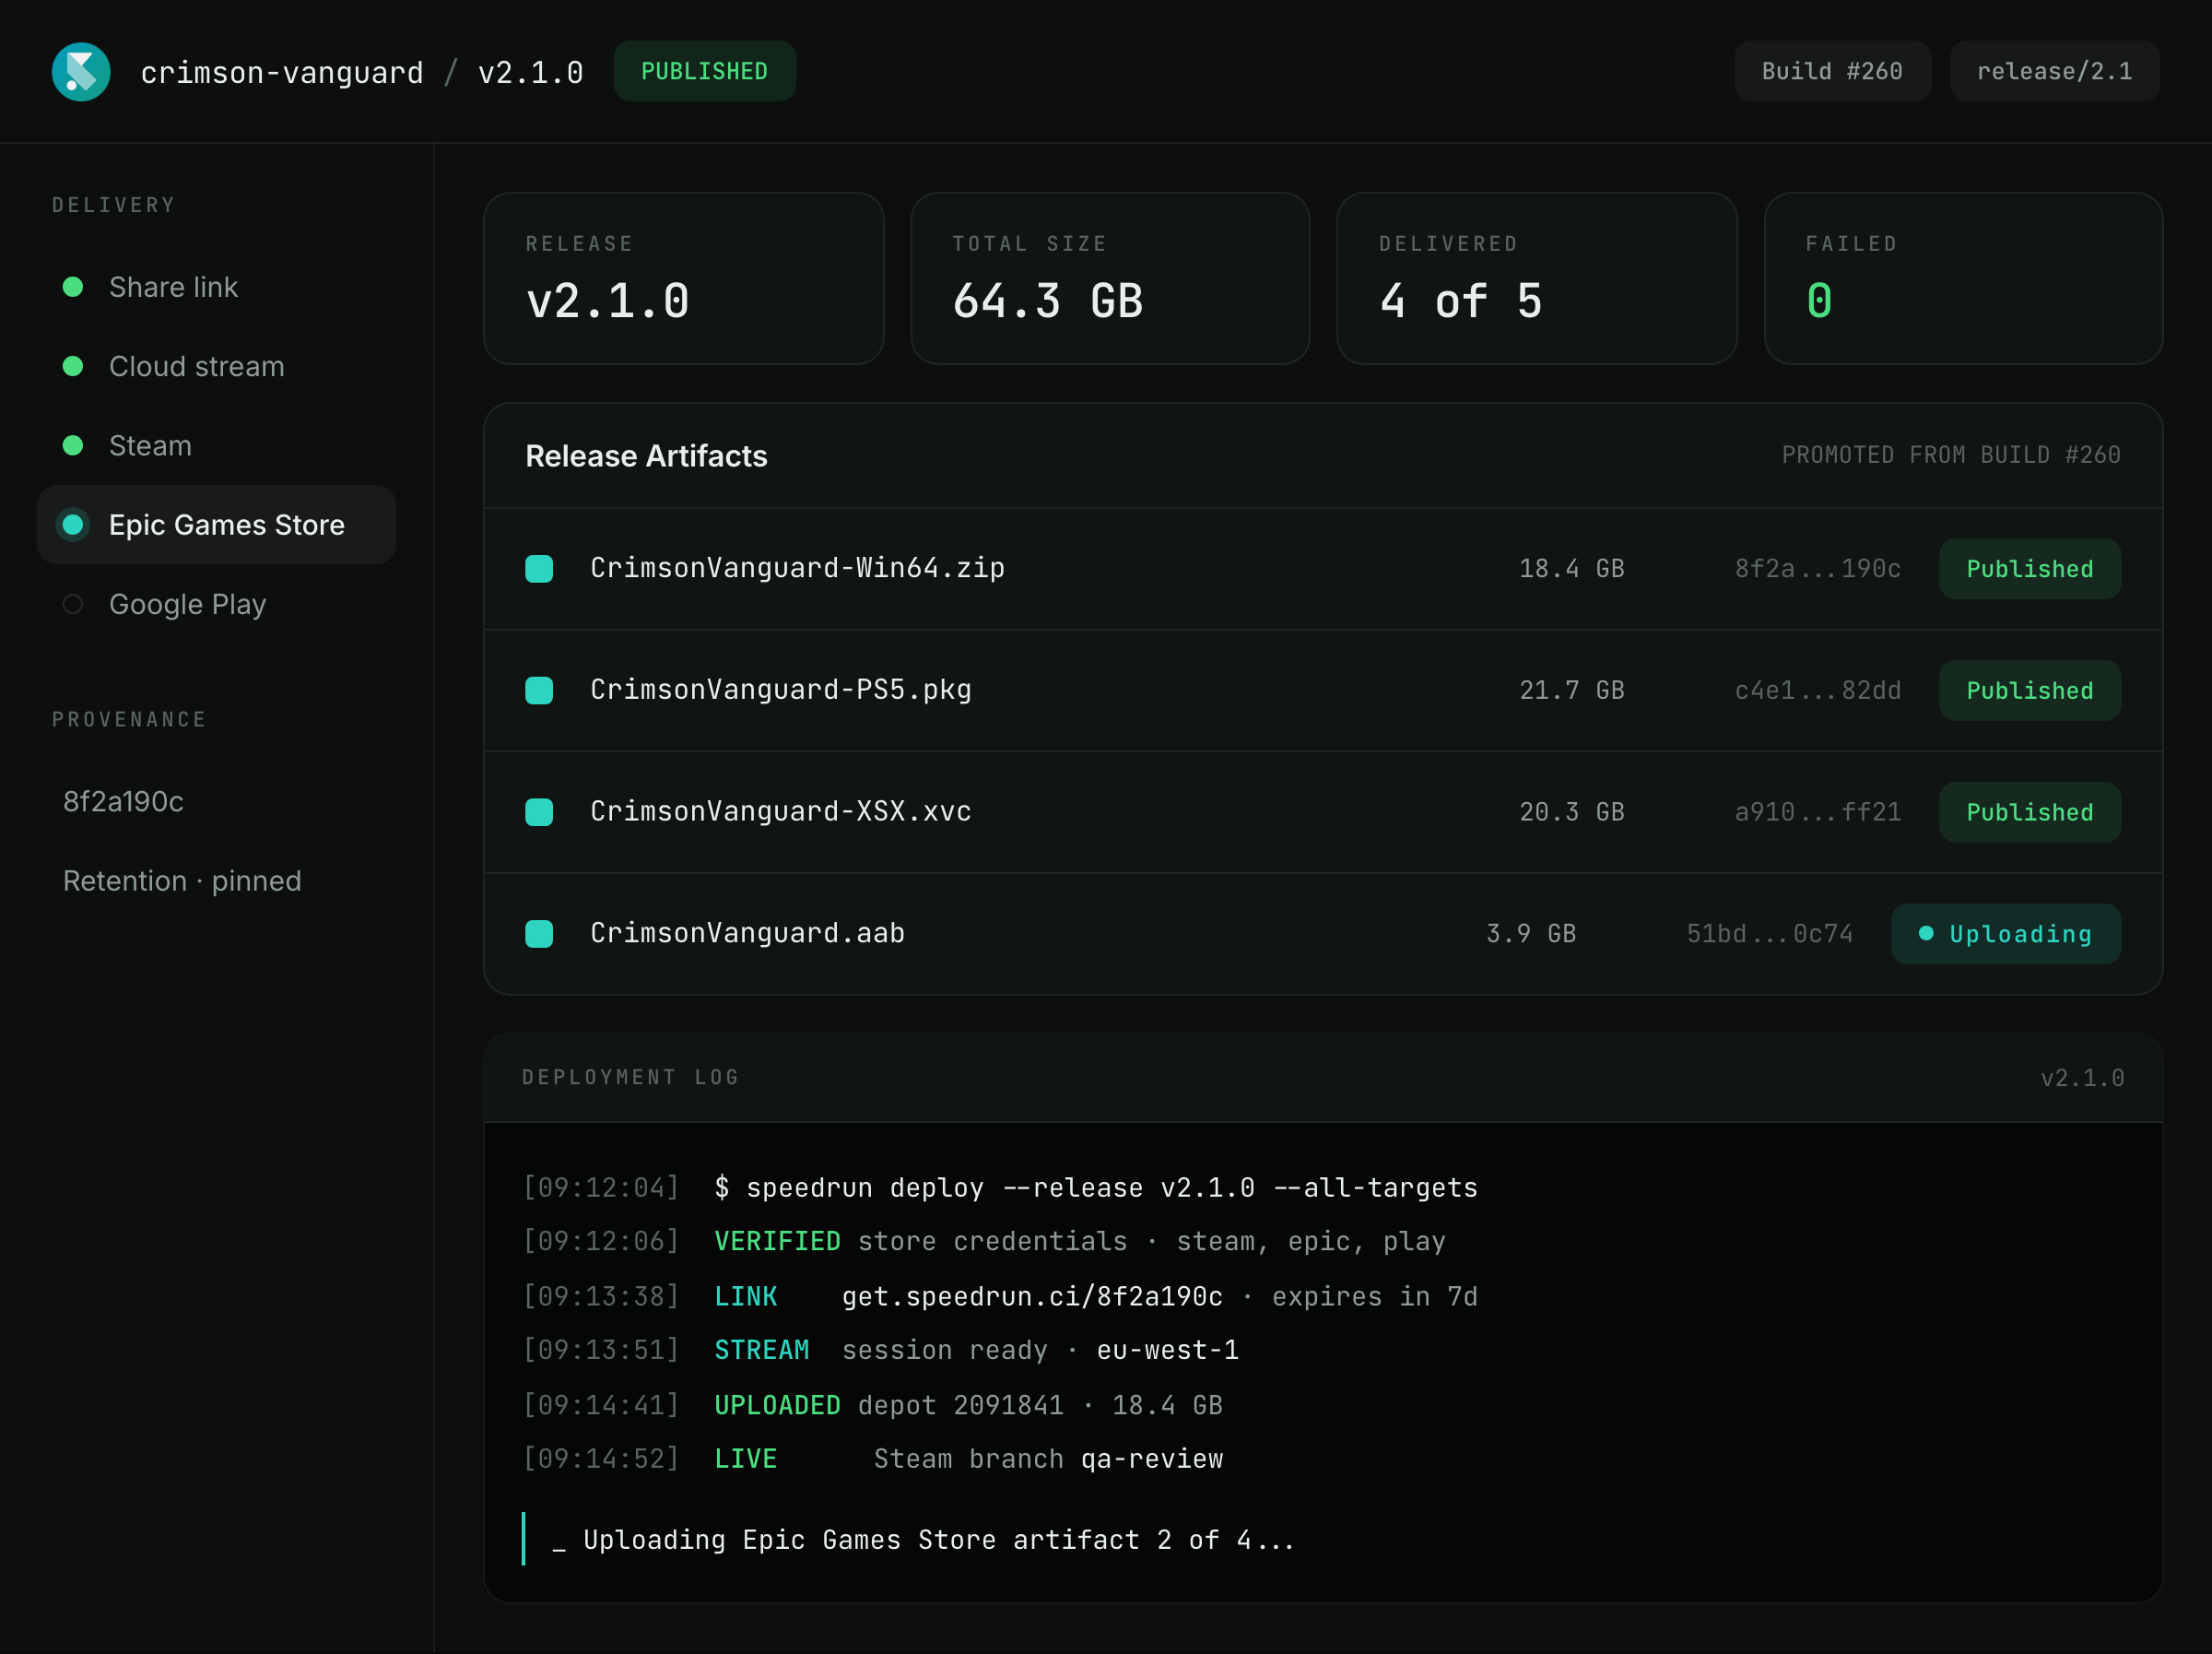Click the empty status dot beside Google Play

click(73, 605)
